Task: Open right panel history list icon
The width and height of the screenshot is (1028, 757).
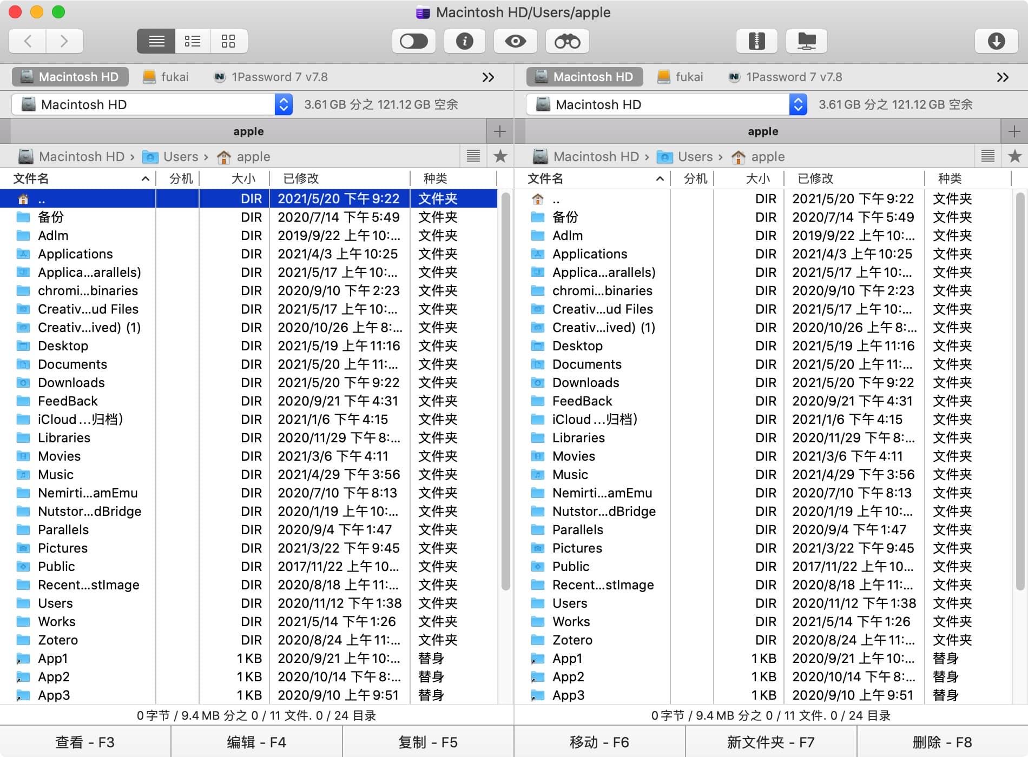Action: tap(988, 156)
